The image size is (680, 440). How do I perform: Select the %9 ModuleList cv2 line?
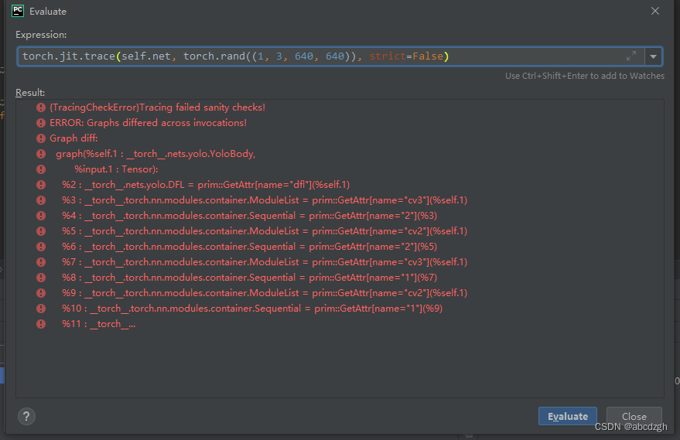265,292
